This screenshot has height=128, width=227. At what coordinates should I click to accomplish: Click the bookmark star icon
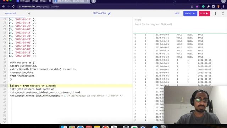(197, 6)
